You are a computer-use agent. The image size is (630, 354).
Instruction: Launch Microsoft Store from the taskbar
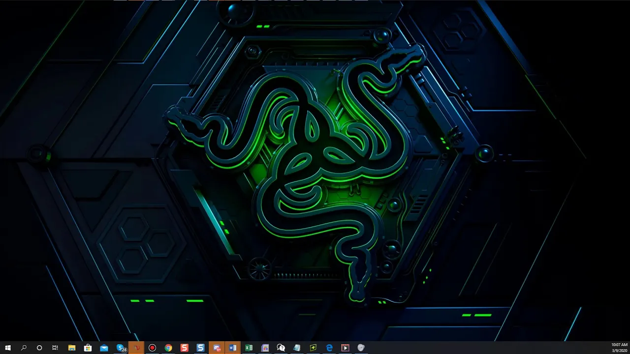88,348
